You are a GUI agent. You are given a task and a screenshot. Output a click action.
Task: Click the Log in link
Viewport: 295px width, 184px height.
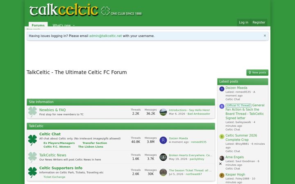[243, 22]
